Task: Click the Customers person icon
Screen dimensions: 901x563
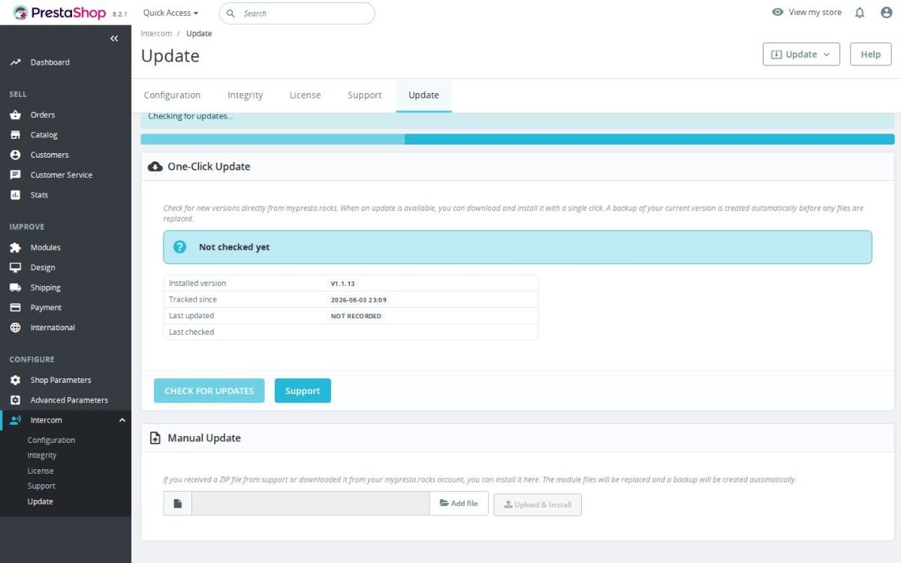Action: 15,155
